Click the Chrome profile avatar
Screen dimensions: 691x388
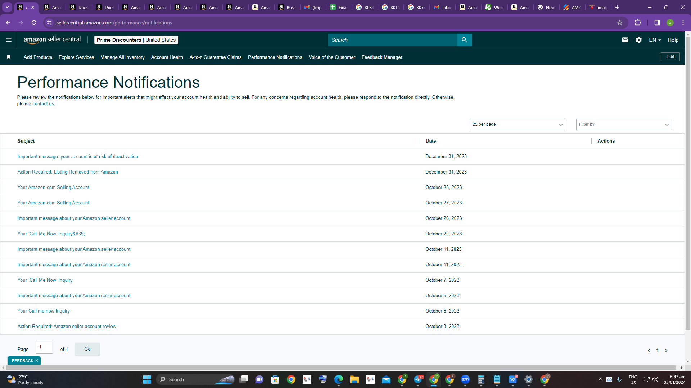[670, 23]
